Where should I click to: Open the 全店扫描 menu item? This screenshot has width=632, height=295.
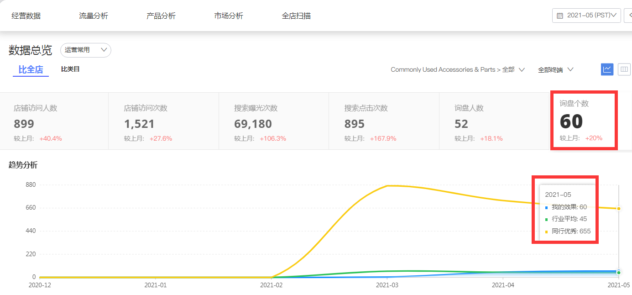[x=296, y=16]
